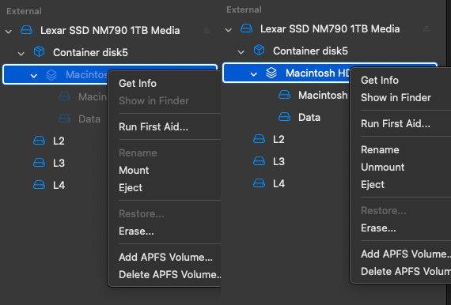
Task: Choose Get Info in the menu containing Mount
Action: [x=138, y=83]
